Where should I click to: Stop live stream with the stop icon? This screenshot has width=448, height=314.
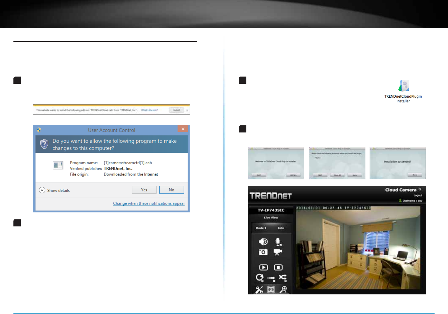(278, 267)
